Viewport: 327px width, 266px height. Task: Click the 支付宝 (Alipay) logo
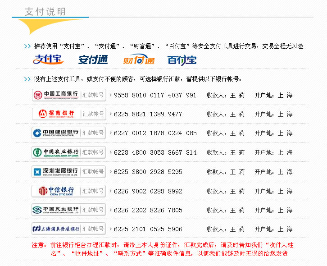tap(48, 60)
